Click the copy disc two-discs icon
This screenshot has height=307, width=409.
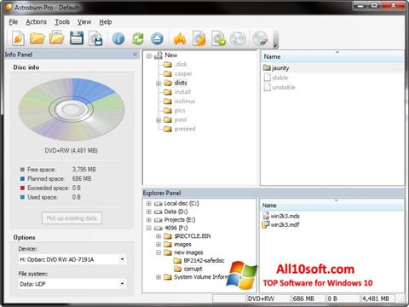(238, 38)
